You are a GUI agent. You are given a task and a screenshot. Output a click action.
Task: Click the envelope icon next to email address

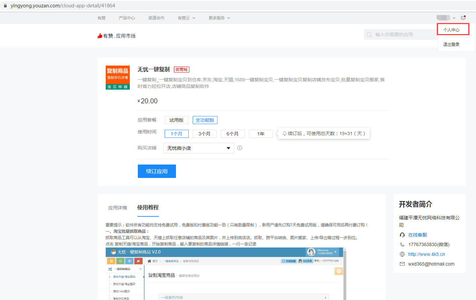pos(402,264)
